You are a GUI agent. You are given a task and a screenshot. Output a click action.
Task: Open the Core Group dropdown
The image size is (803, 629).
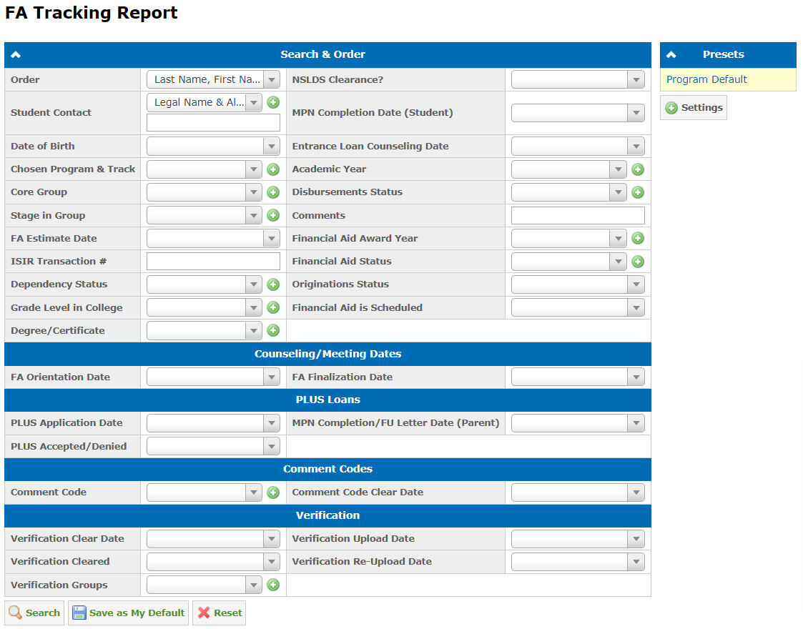[x=205, y=192]
